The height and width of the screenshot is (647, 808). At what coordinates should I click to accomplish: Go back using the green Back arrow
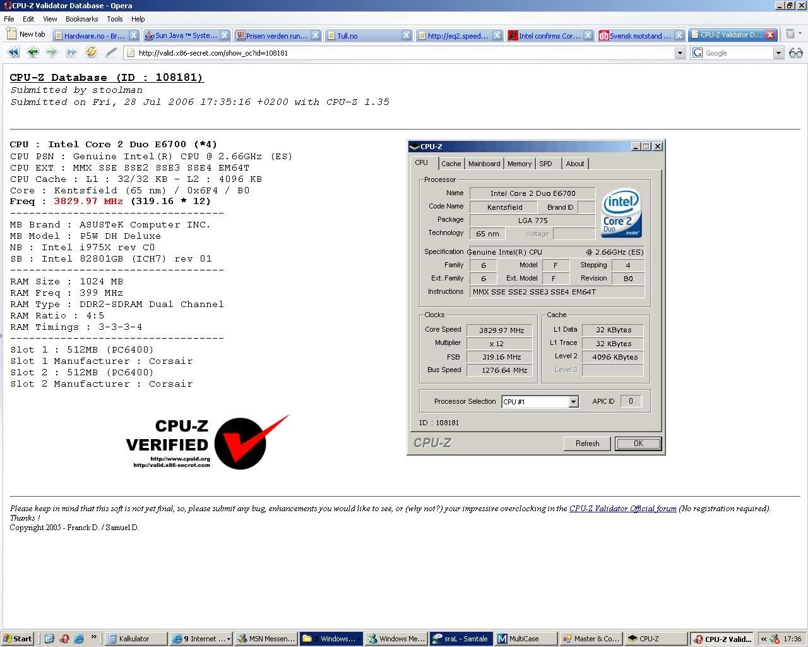[33, 52]
